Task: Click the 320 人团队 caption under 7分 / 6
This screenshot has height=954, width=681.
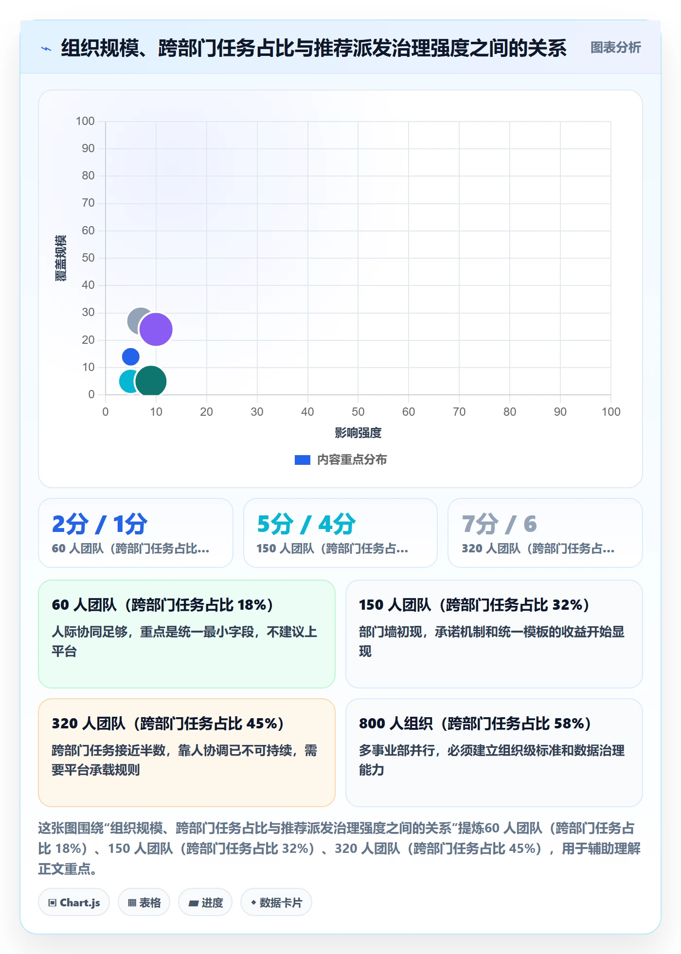Action: pos(538,548)
